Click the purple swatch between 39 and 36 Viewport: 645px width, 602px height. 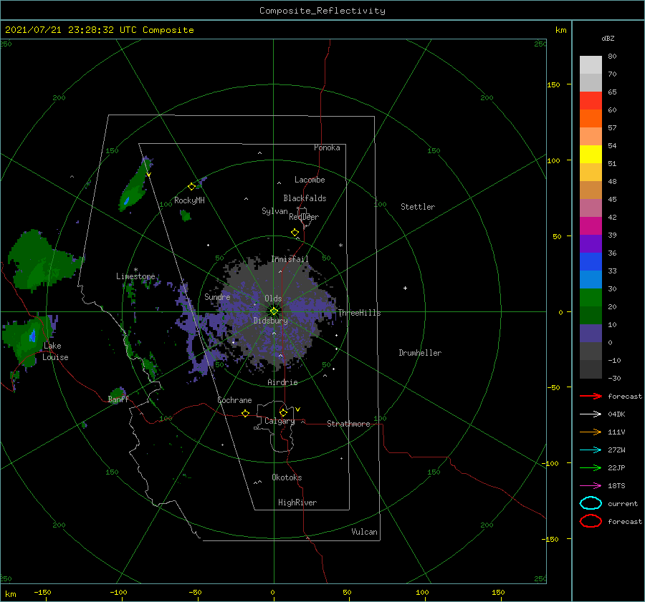[591, 243]
